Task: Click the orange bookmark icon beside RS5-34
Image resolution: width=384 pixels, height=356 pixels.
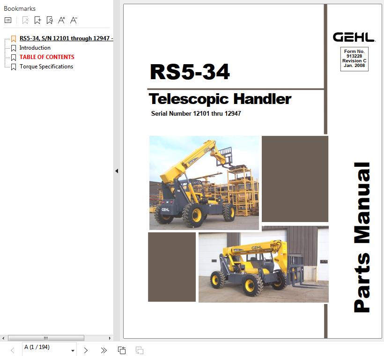Action: pos(14,39)
